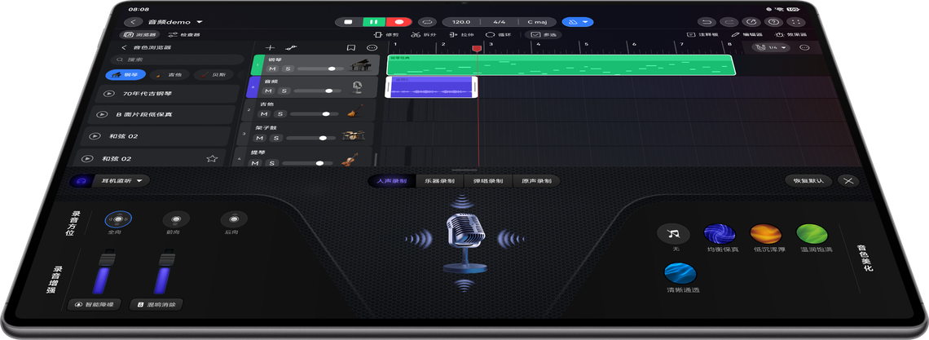Open the blue metronome dropdown
The width and height of the screenshot is (929, 340).
(x=578, y=22)
